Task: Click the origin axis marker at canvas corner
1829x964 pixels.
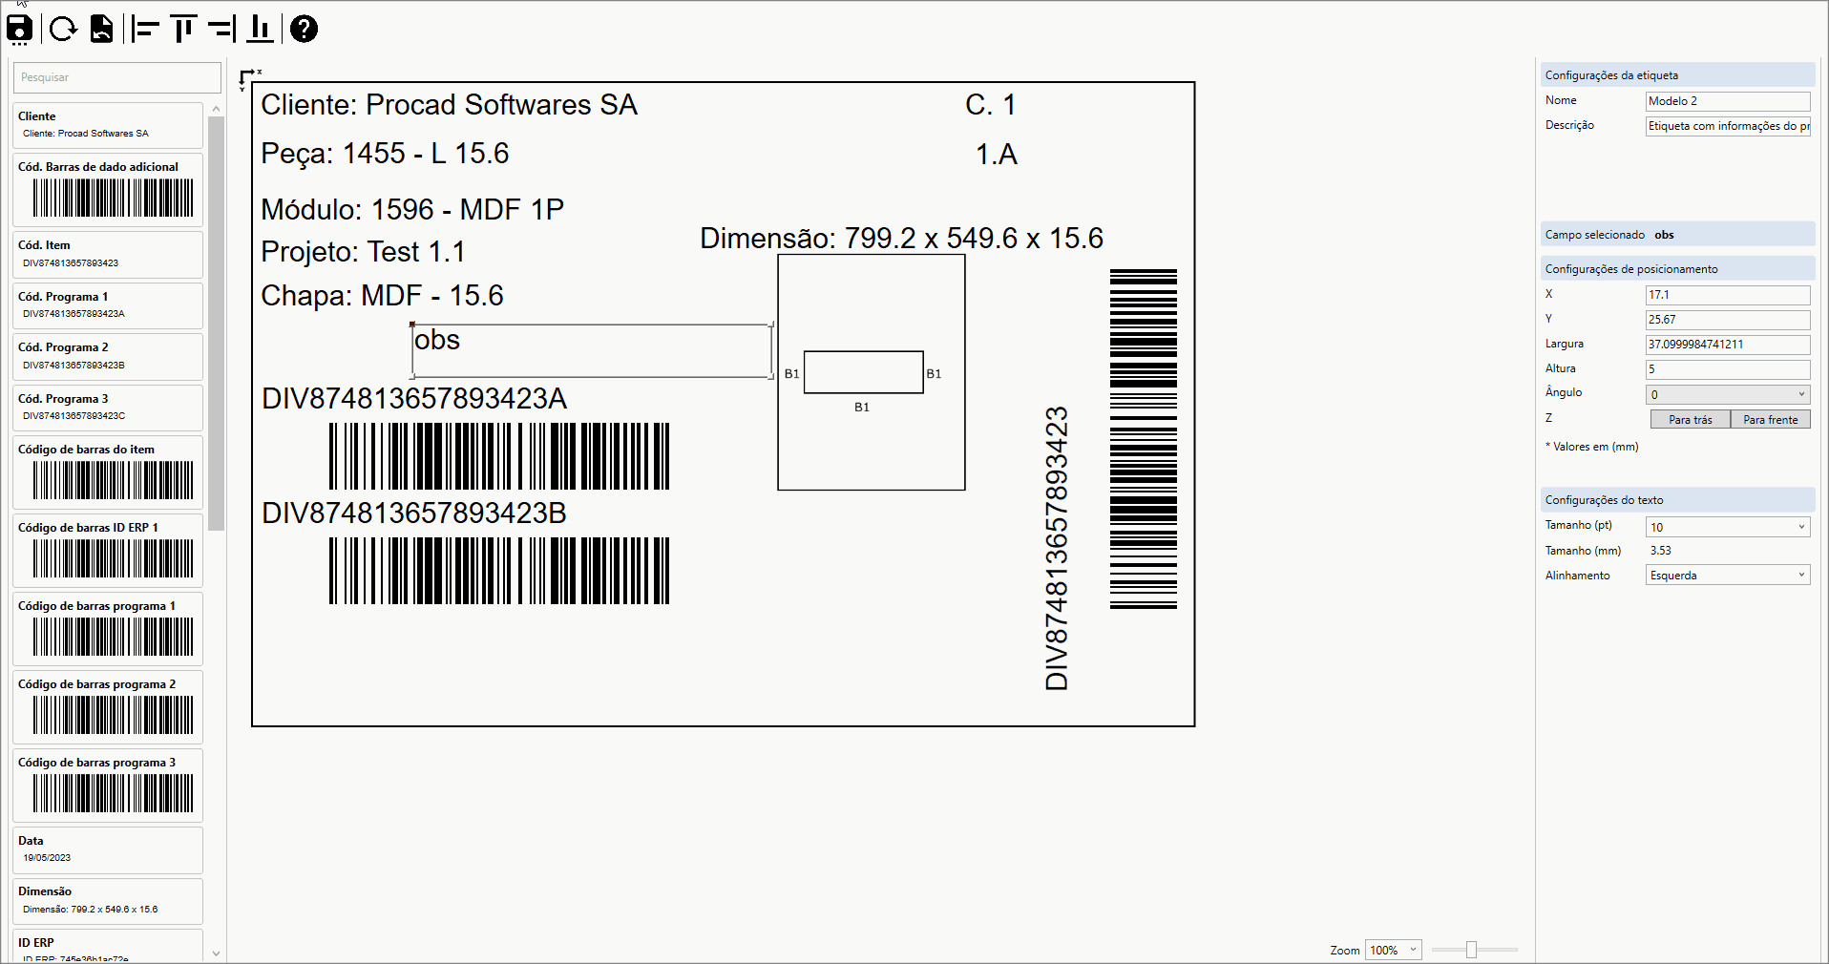Action: coord(248,79)
